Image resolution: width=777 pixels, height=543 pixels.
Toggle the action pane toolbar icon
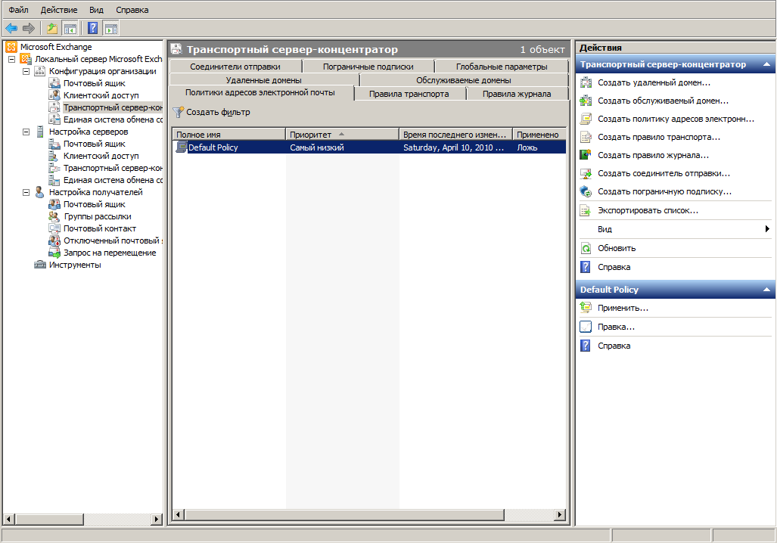tap(111, 29)
